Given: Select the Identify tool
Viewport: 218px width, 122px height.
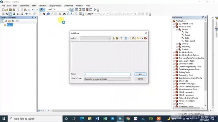Looking at the screenshot, I should click(48, 14).
